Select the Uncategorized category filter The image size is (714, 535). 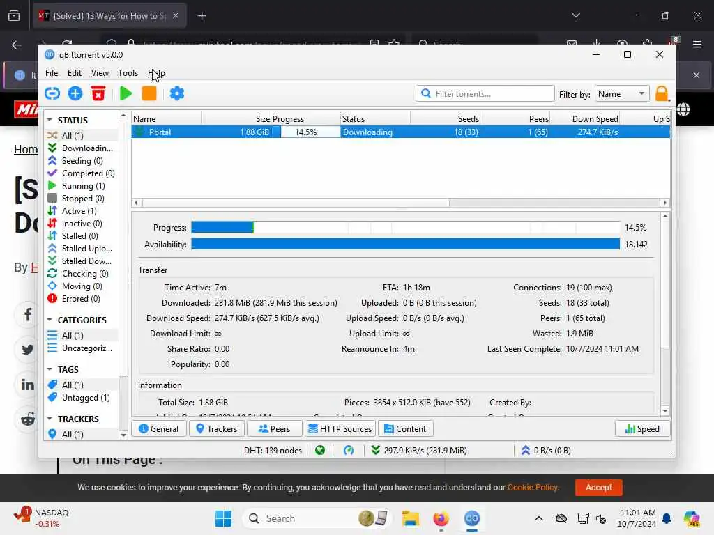(81, 348)
